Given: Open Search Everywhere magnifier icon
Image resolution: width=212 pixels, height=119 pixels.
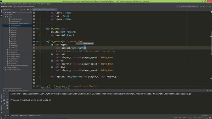Looking at the screenshot, I should (210, 7).
